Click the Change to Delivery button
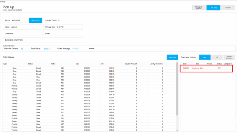 pos(199,8)
